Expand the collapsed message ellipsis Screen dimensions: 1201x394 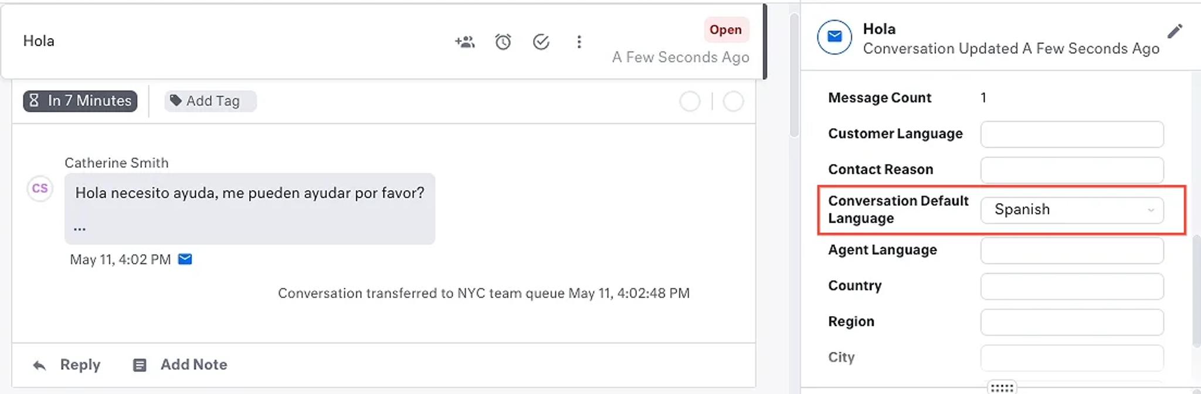(80, 228)
